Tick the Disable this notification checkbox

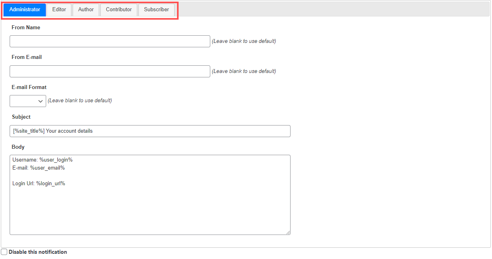4,252
